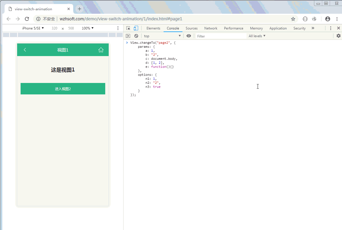Toggle the device toolbar icon
The height and width of the screenshot is (230, 342).
coord(136,28)
